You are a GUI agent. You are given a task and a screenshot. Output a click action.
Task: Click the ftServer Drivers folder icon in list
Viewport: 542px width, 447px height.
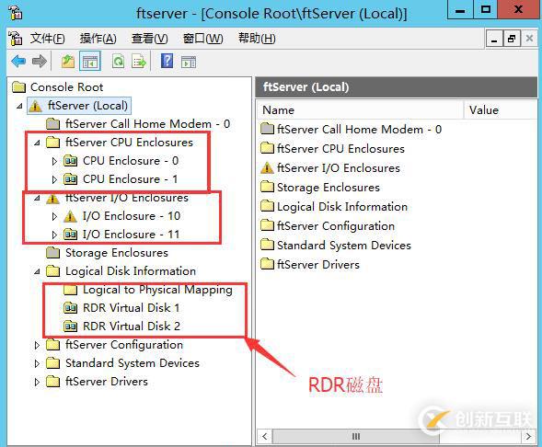click(267, 264)
